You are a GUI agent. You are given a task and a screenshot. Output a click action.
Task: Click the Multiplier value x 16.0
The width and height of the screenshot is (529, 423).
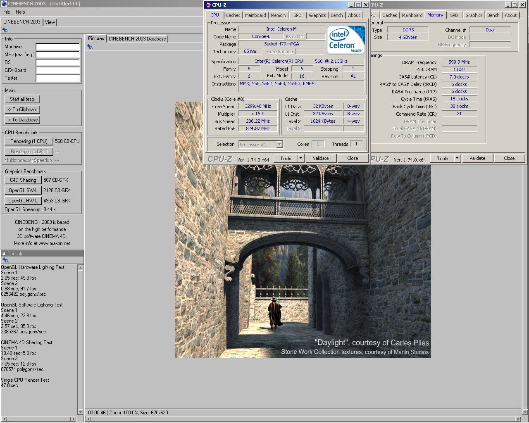(x=258, y=114)
